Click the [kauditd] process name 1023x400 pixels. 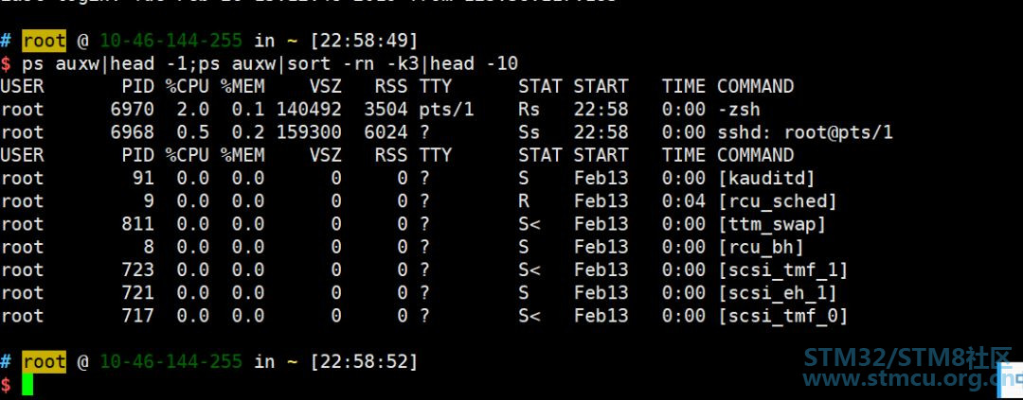pos(766,178)
